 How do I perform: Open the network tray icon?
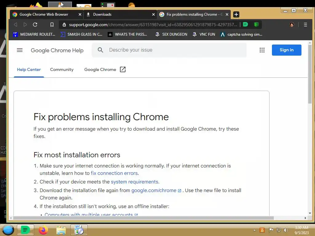[279, 230]
